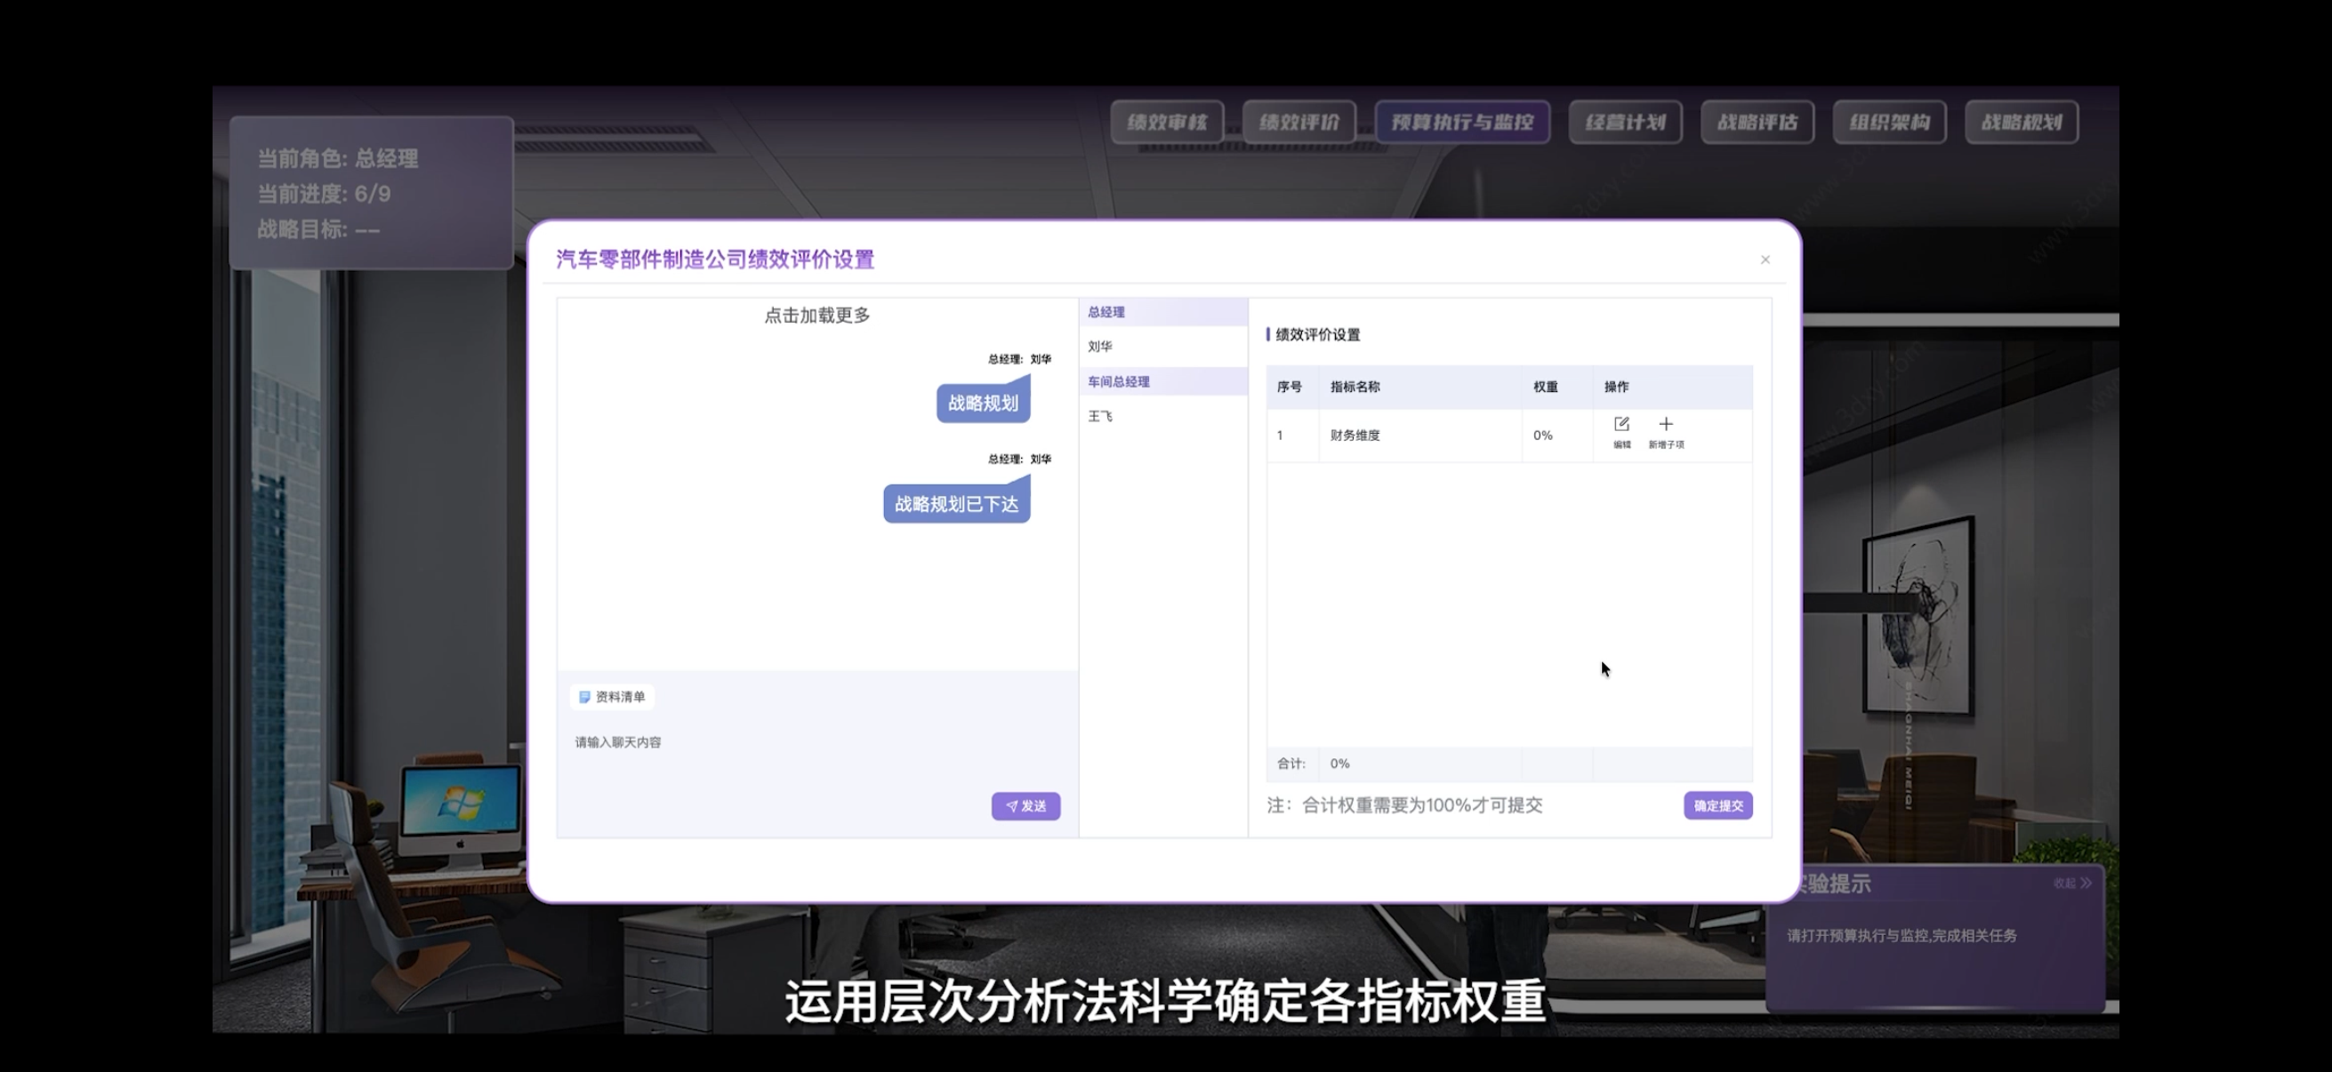Screen dimensions: 2332x1072
Task: Click the 当前进度: 6/9 status text
Action: [x=324, y=194]
